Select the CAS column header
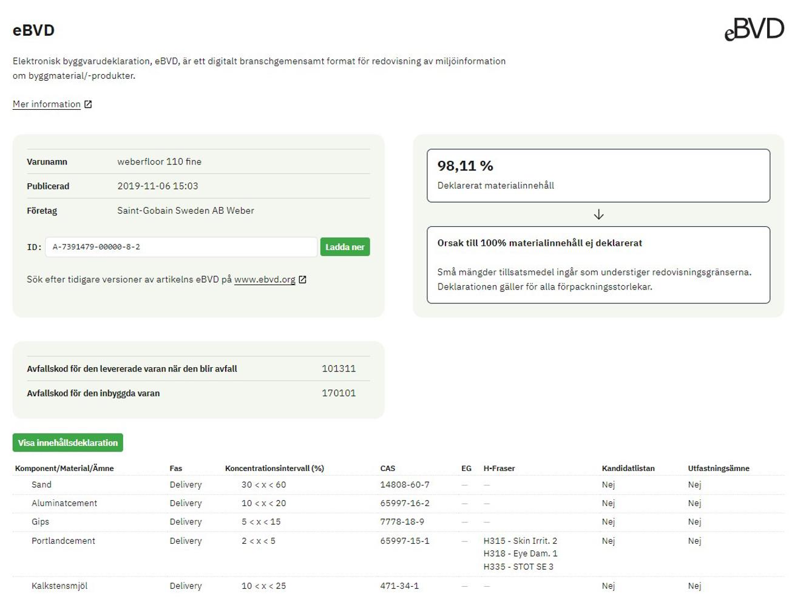The image size is (789, 602). pos(387,468)
